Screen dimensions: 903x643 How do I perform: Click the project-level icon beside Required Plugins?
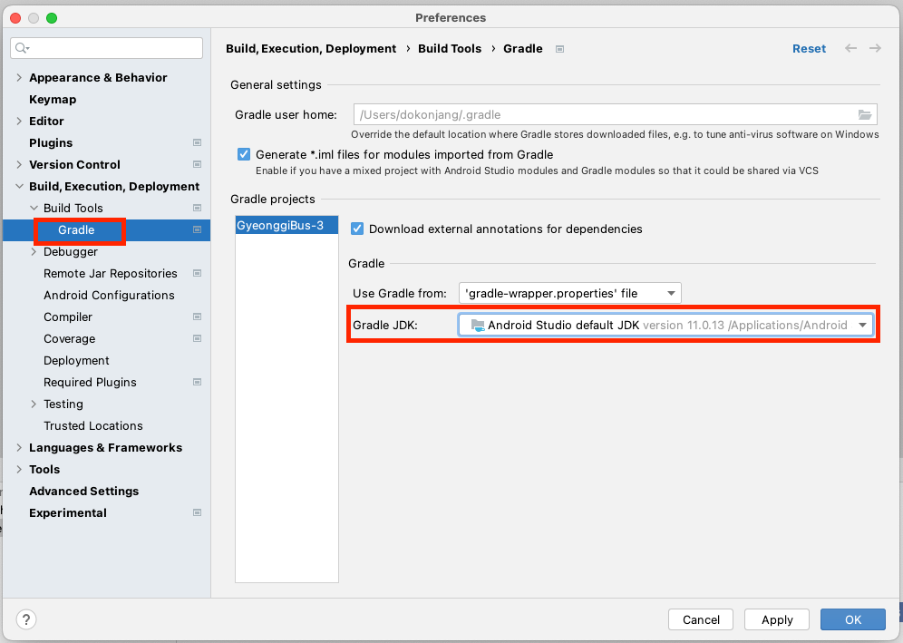pyautogui.click(x=197, y=382)
